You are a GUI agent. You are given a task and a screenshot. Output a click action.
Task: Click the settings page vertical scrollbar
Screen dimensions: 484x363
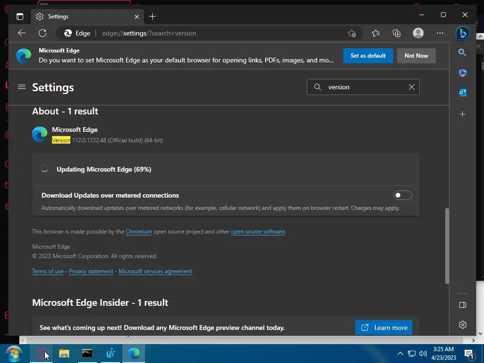click(x=447, y=246)
